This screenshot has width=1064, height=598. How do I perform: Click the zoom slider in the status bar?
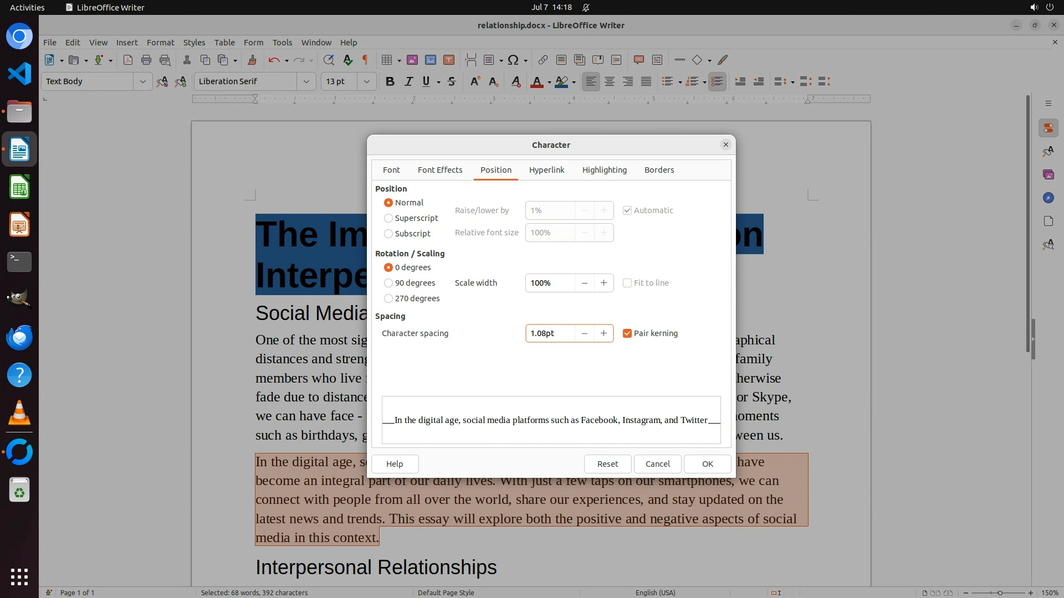click(999, 592)
